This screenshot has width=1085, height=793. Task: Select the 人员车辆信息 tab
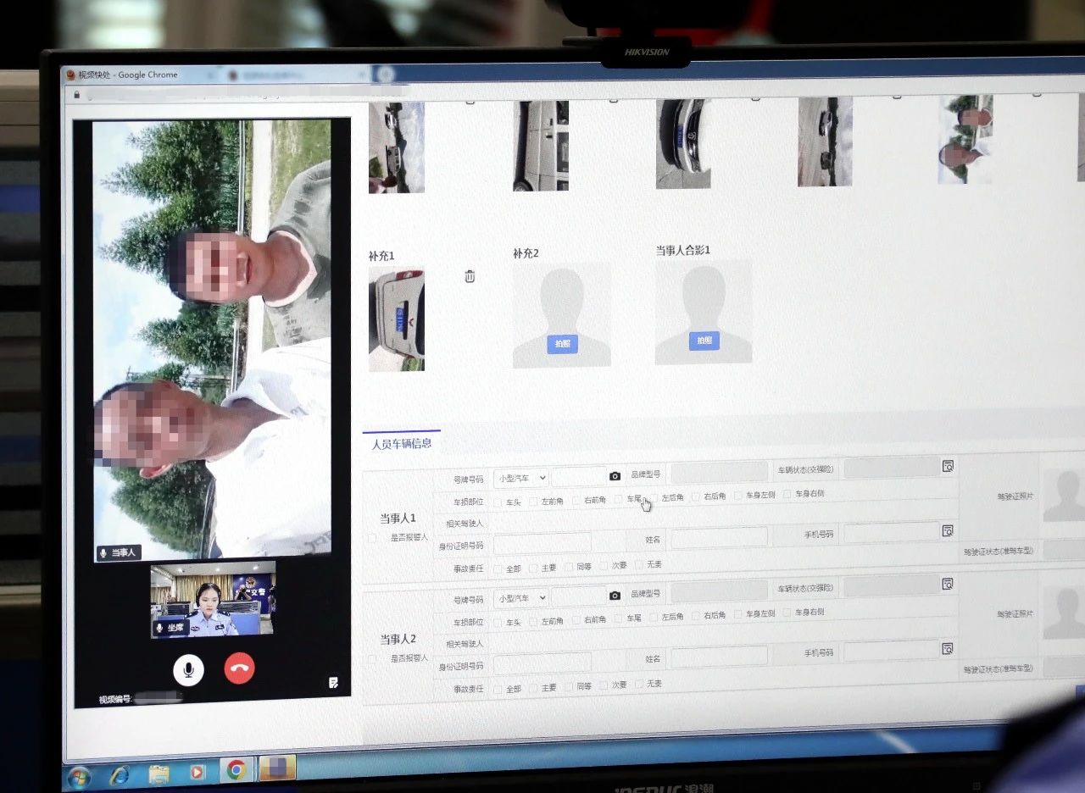(x=402, y=443)
